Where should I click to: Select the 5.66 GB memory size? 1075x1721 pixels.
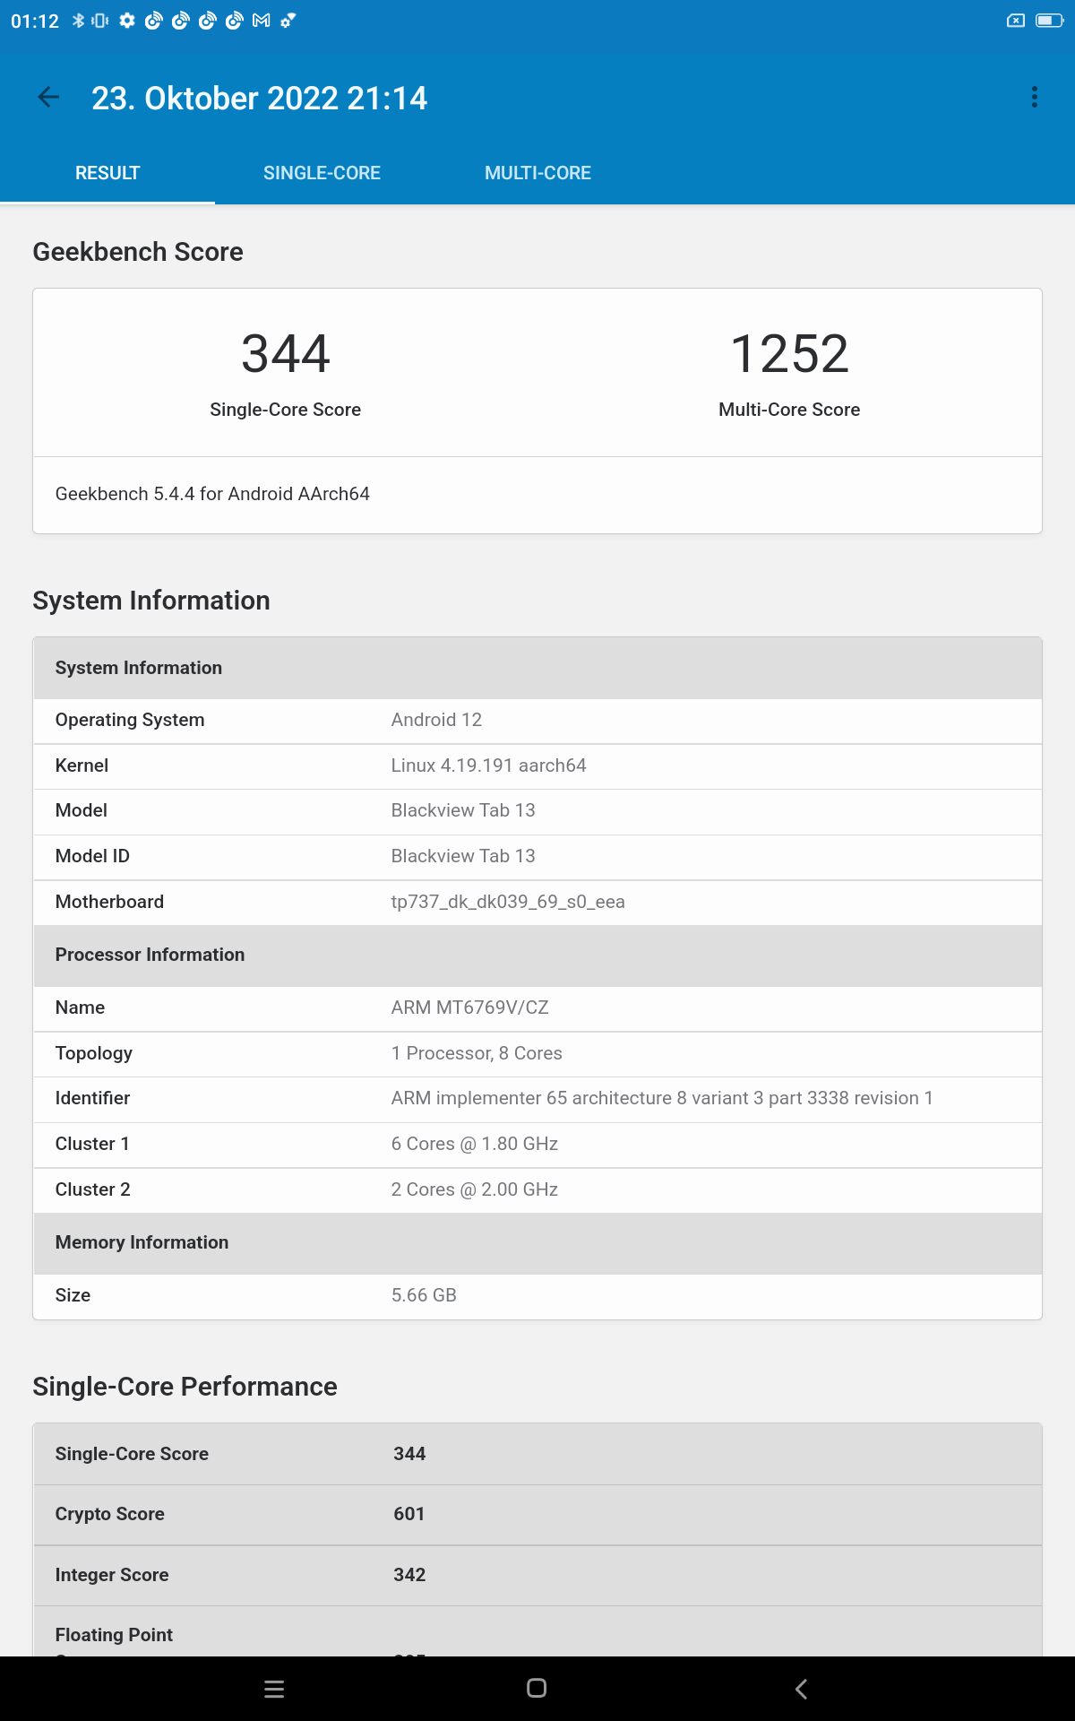click(424, 1295)
